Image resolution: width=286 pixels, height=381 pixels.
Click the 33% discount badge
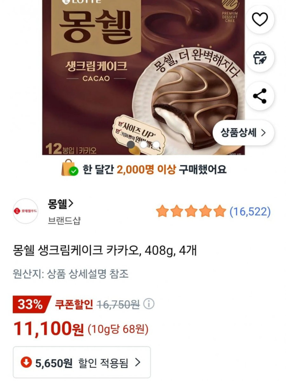[x=32, y=304]
